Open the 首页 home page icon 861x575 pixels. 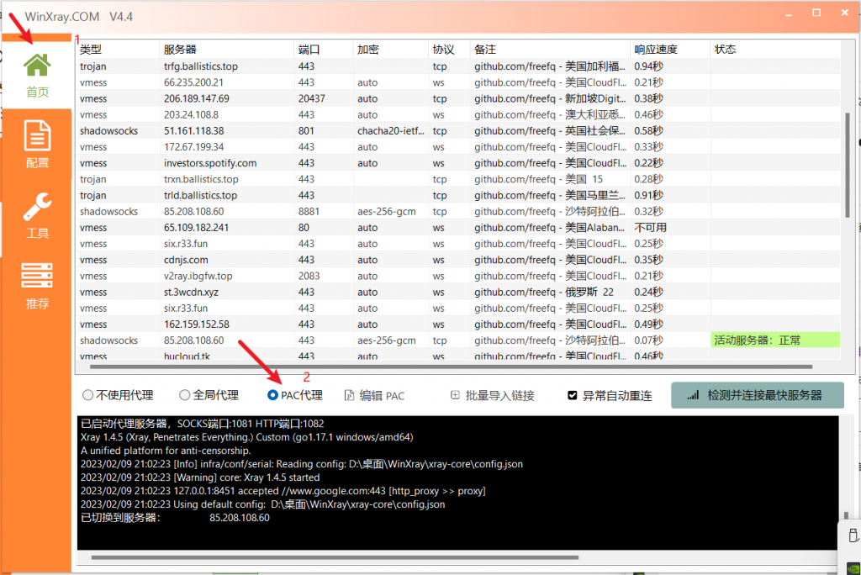(37, 66)
